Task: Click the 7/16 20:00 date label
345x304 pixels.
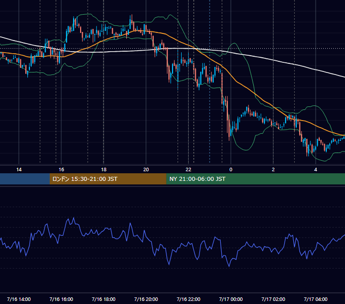Action: (x=146, y=299)
